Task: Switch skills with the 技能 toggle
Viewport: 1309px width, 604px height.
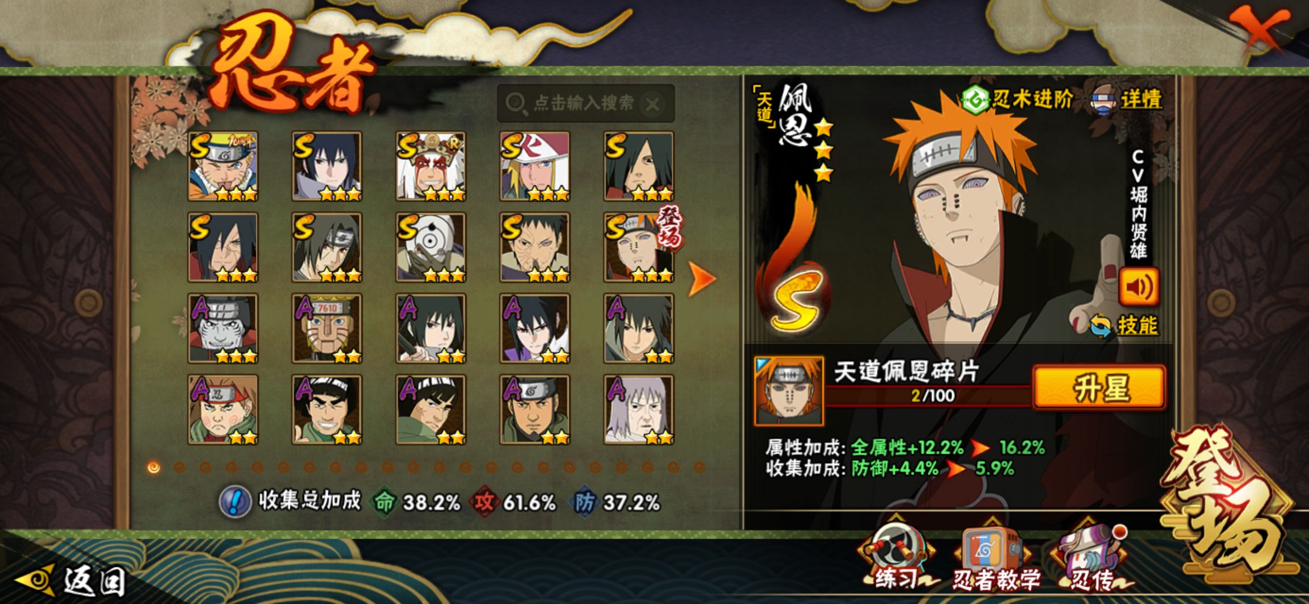Action: (1124, 326)
